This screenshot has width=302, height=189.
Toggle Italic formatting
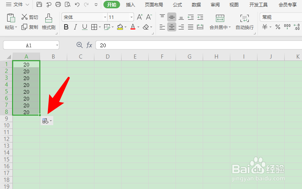tap(75, 27)
